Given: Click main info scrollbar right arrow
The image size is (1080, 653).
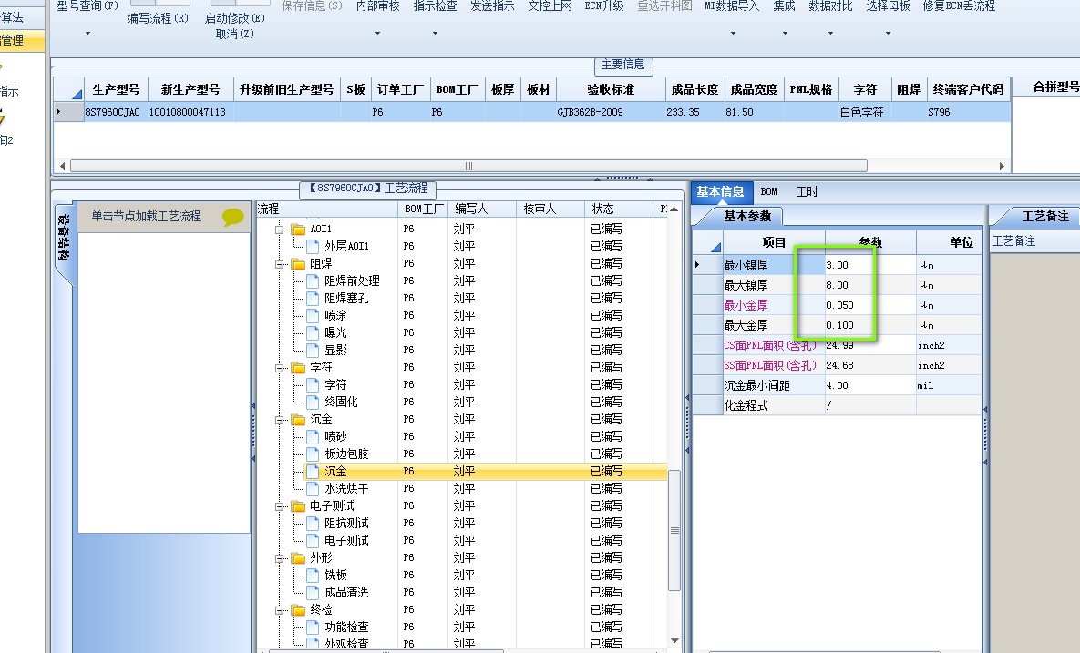Looking at the screenshot, I should point(1002,166).
